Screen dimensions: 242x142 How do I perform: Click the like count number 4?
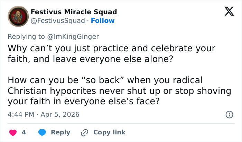point(24,132)
